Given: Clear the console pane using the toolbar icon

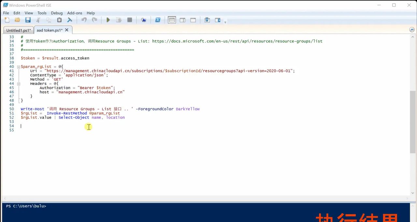Looking at the screenshot, I should coord(70,20).
